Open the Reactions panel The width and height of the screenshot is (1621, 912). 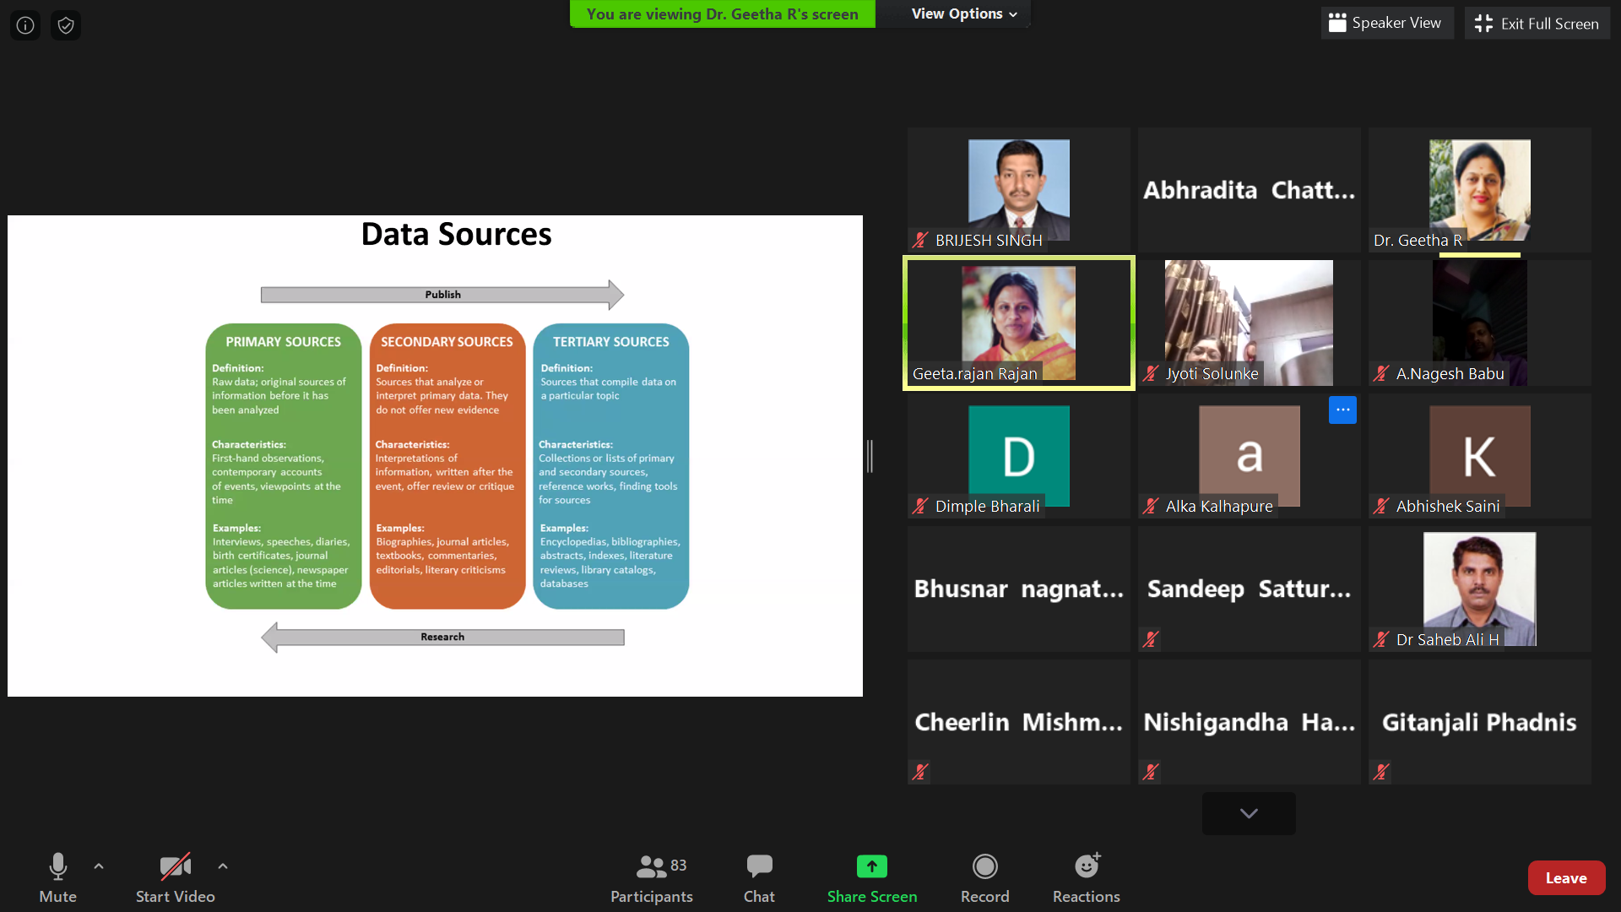point(1086,877)
